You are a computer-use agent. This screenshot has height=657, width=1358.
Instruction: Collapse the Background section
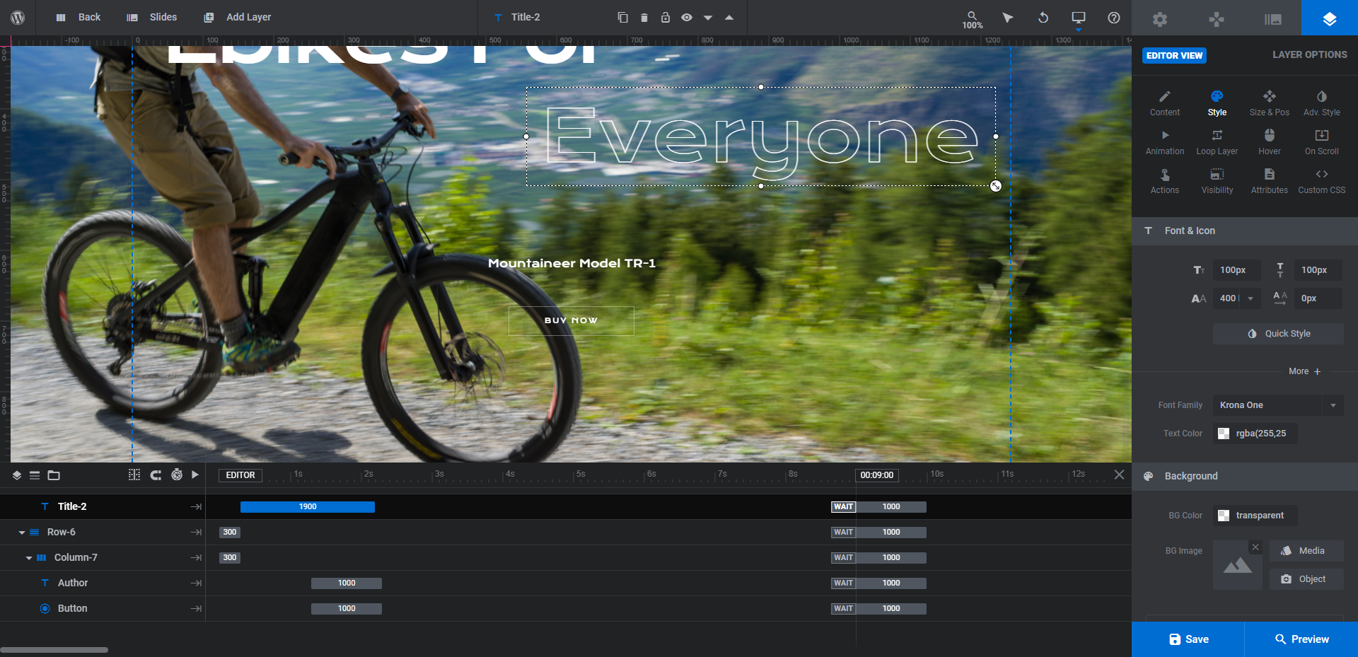coord(1245,476)
